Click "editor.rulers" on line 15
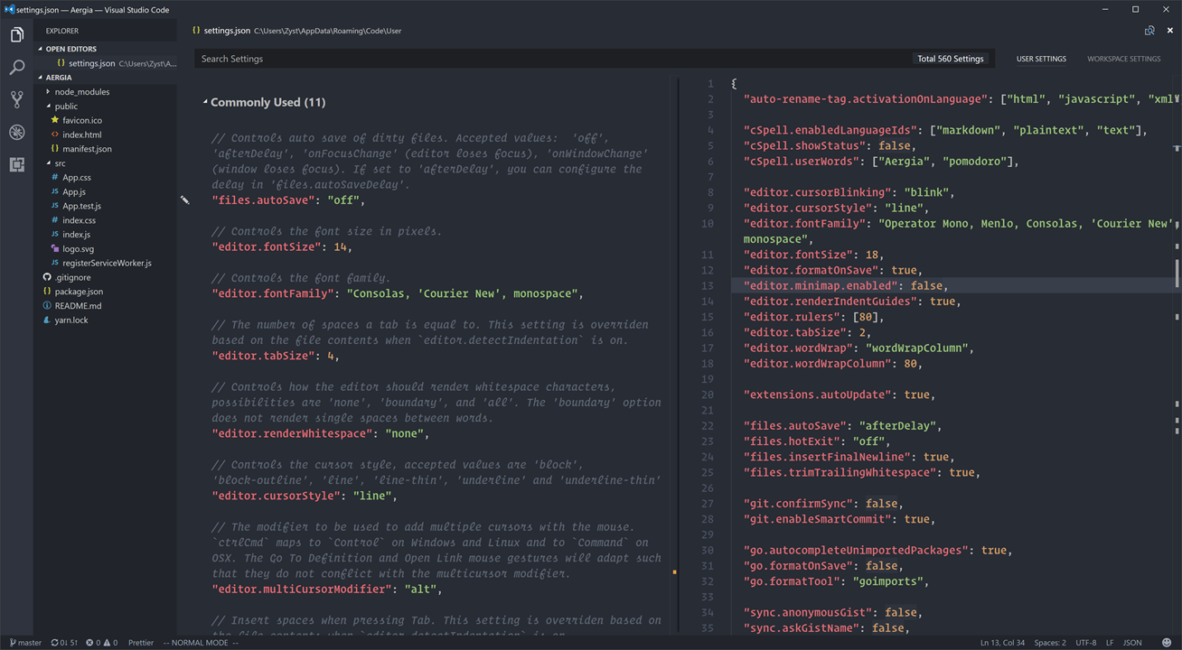The width and height of the screenshot is (1182, 650). coord(792,317)
